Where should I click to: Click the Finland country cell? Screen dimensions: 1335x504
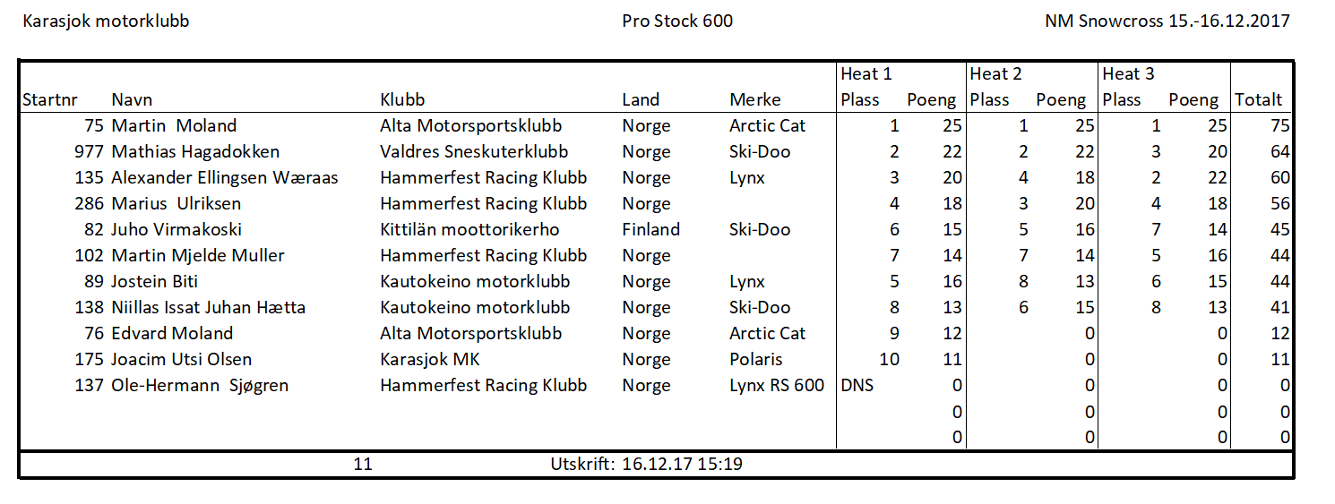point(651,230)
